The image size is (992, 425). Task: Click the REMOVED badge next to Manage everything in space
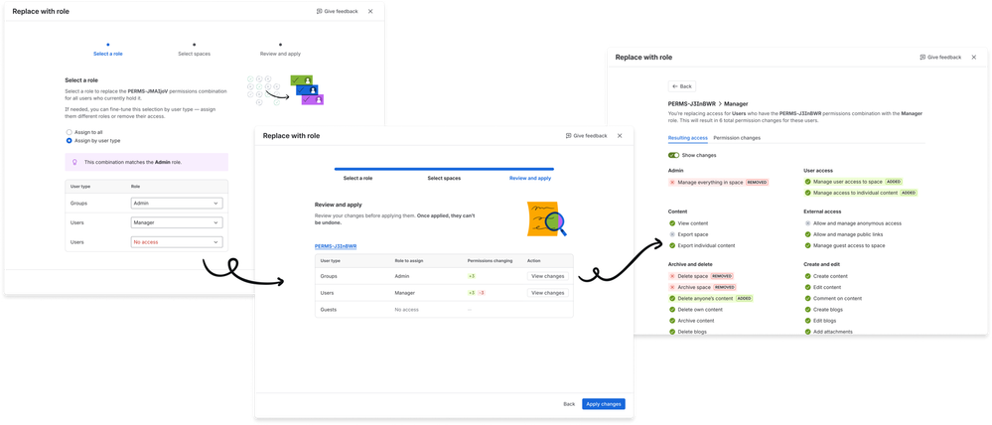pyautogui.click(x=757, y=182)
